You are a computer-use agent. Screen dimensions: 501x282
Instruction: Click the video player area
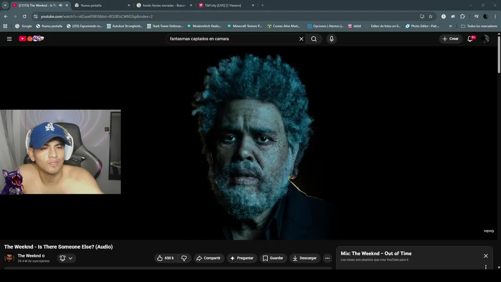click(249, 143)
